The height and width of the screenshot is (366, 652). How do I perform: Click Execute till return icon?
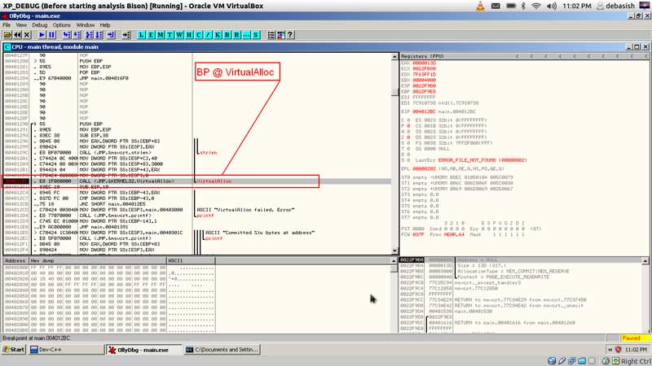(111, 35)
